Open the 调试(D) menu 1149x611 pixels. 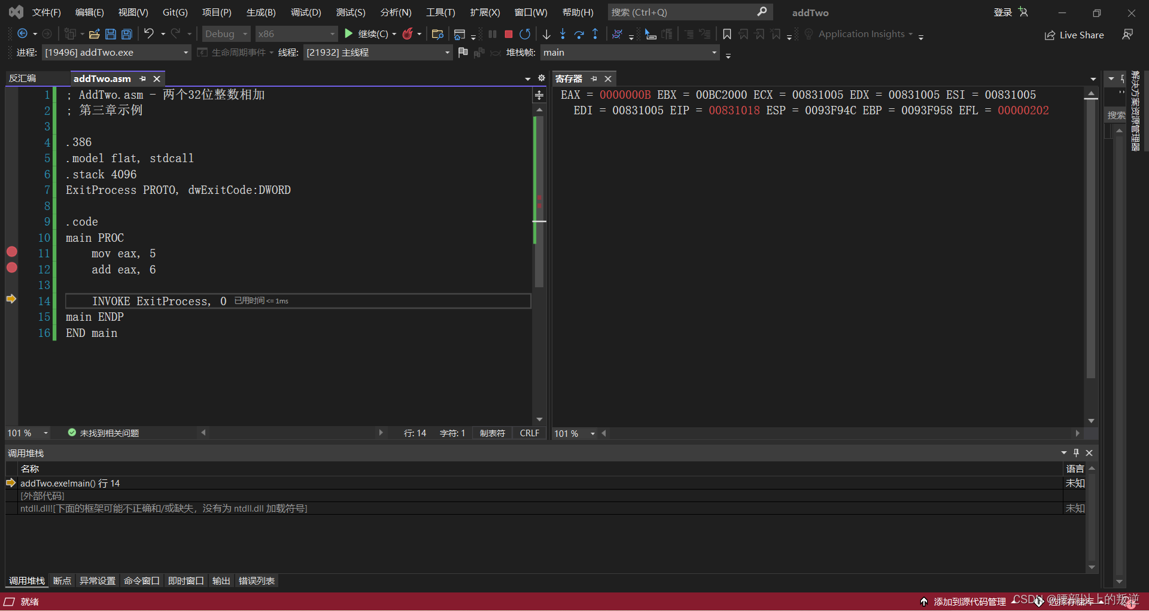pyautogui.click(x=306, y=12)
